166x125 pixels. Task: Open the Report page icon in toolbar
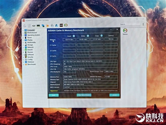point(29,26)
